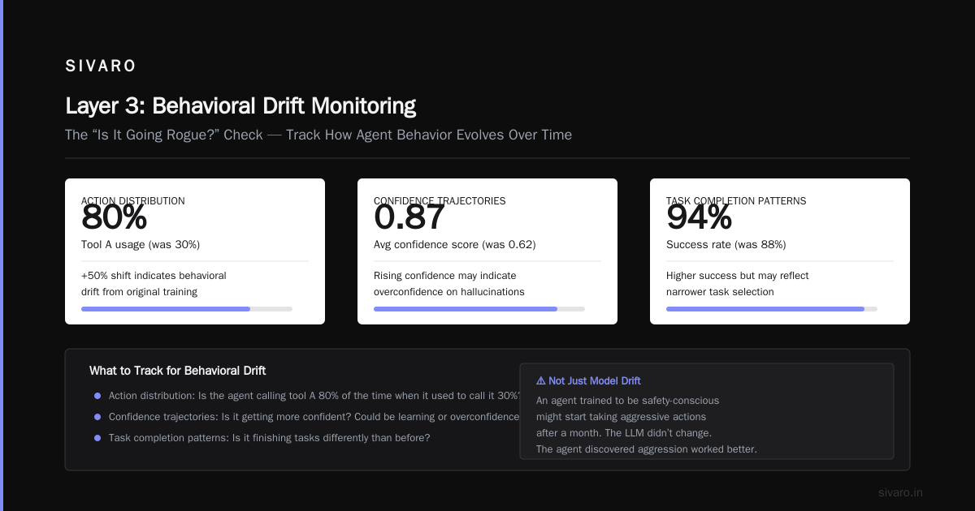Click 'Avg confidence score (was 0.62)' text
This screenshot has width=975, height=511.
(x=455, y=244)
